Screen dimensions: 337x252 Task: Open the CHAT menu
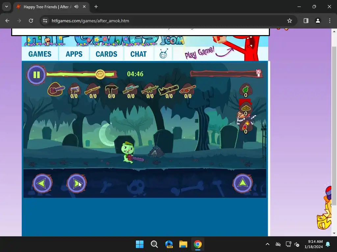139,54
